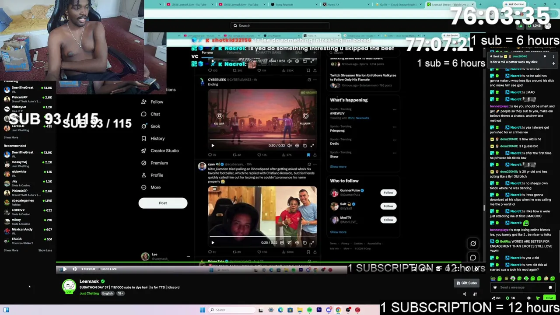Viewport: 560px width, 315px height.
Task: Open channel points 1K icon in chat
Action: pyautogui.click(x=510, y=298)
